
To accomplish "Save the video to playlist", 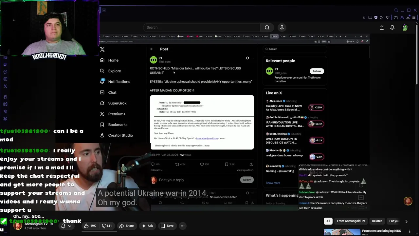I will (167, 226).
